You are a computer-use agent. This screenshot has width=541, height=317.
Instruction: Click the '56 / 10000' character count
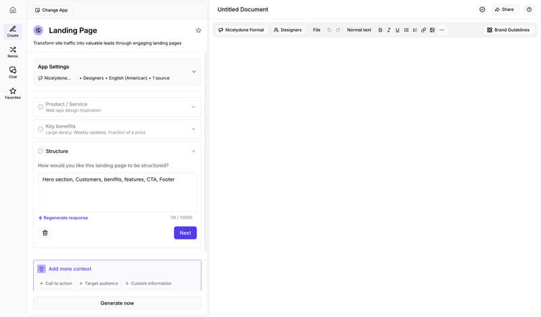pos(181,218)
